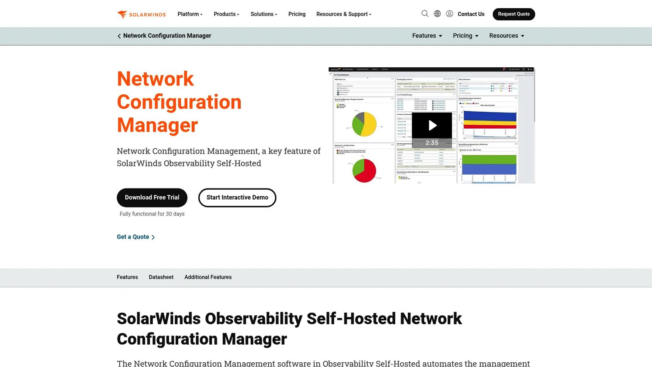652x367 pixels.
Task: Play the product video
Action: [x=432, y=125]
